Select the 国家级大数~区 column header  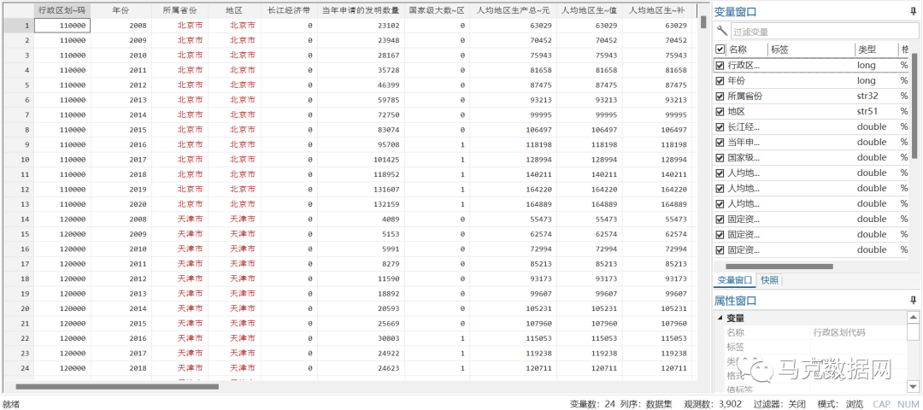pos(437,10)
